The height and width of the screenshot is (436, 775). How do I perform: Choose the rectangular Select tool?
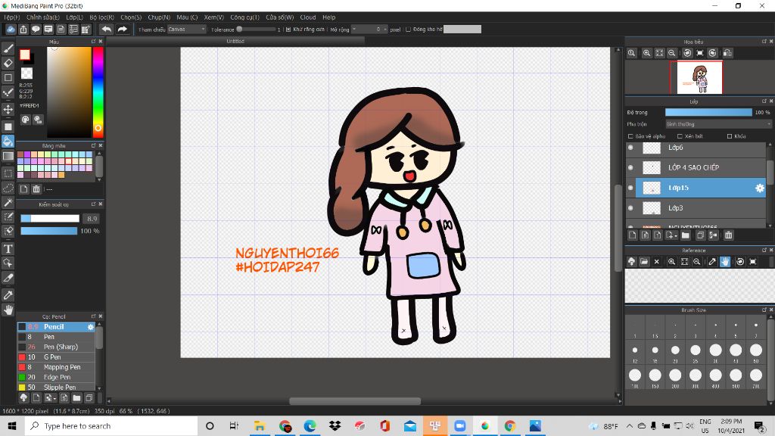click(8, 173)
